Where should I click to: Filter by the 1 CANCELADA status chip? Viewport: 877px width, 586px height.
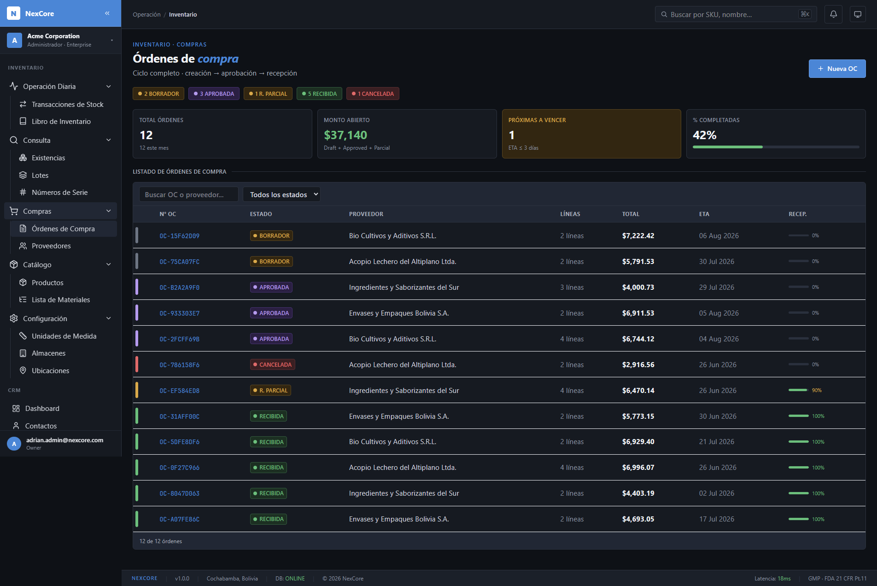tap(373, 94)
